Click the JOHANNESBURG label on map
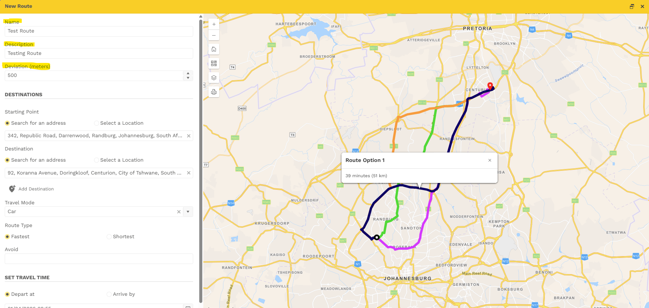Viewport: 649px width, 308px height. click(407, 279)
